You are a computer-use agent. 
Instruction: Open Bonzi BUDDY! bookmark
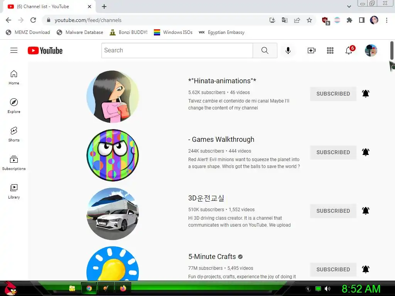(129, 32)
